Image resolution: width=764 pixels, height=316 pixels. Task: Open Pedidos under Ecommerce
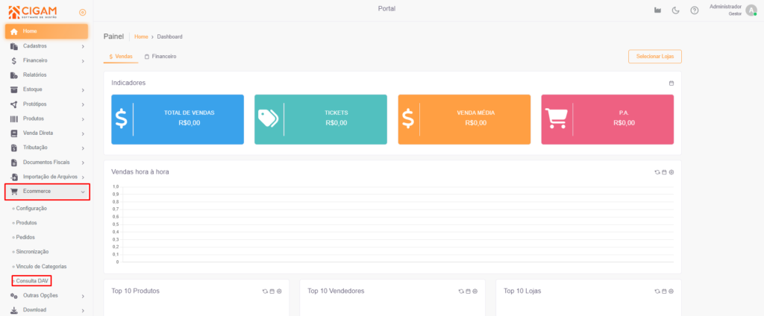(x=25, y=237)
